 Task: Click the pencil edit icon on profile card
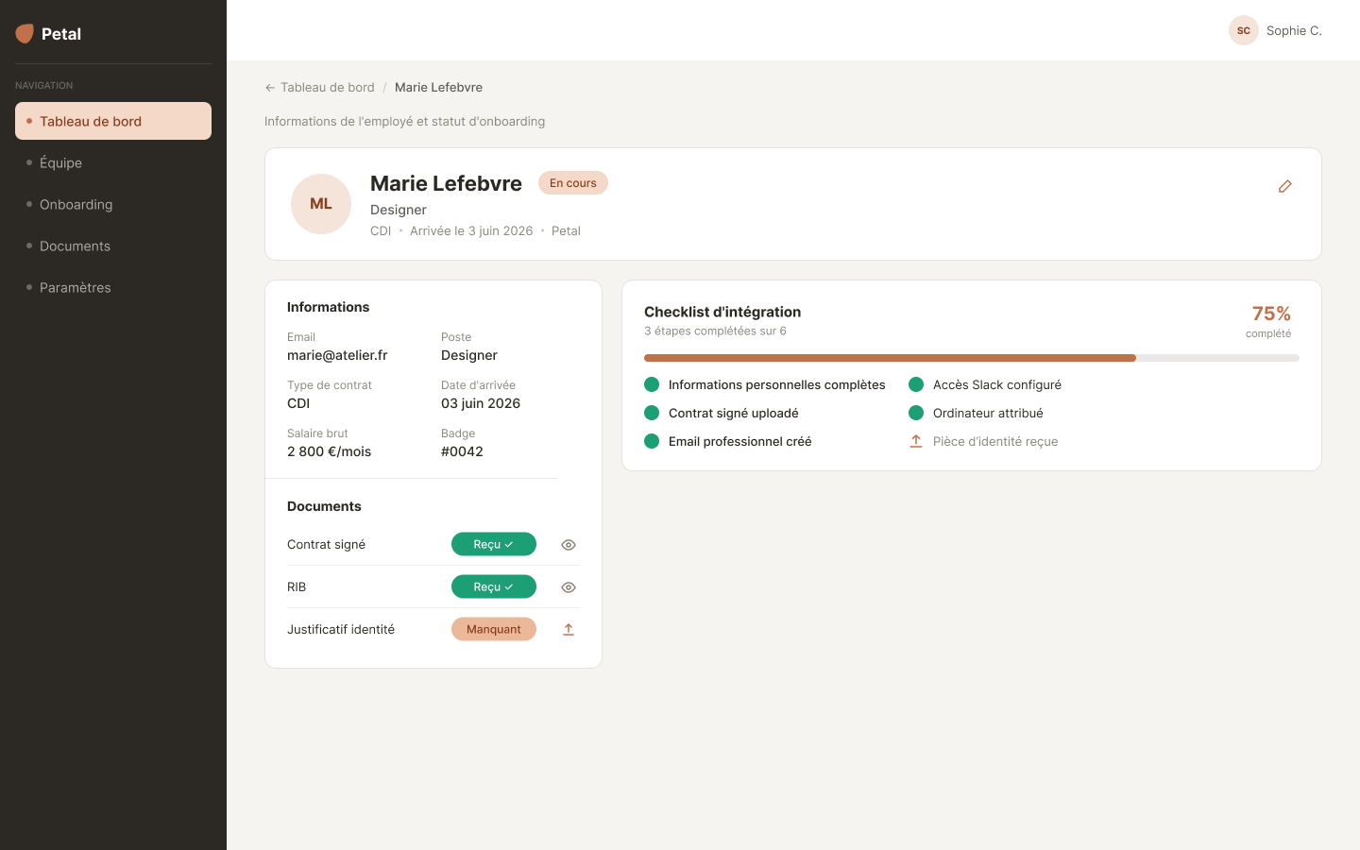click(x=1284, y=186)
